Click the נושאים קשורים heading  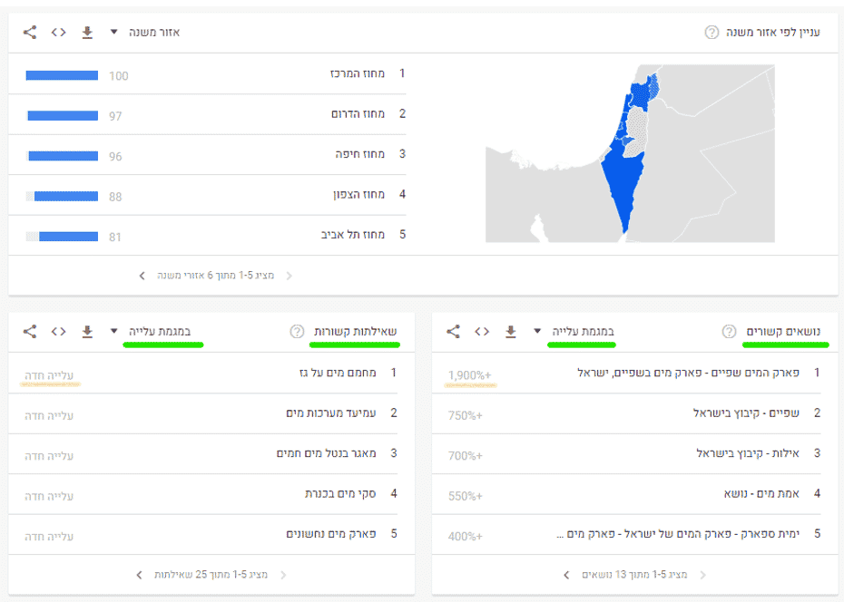click(x=783, y=332)
